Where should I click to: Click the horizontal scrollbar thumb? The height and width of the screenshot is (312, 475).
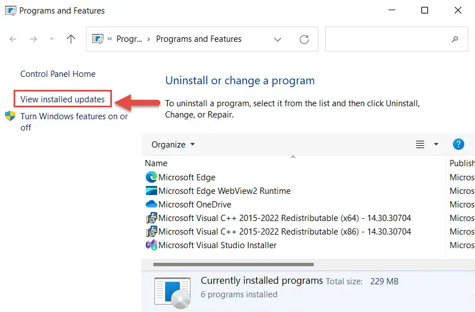(x=234, y=265)
